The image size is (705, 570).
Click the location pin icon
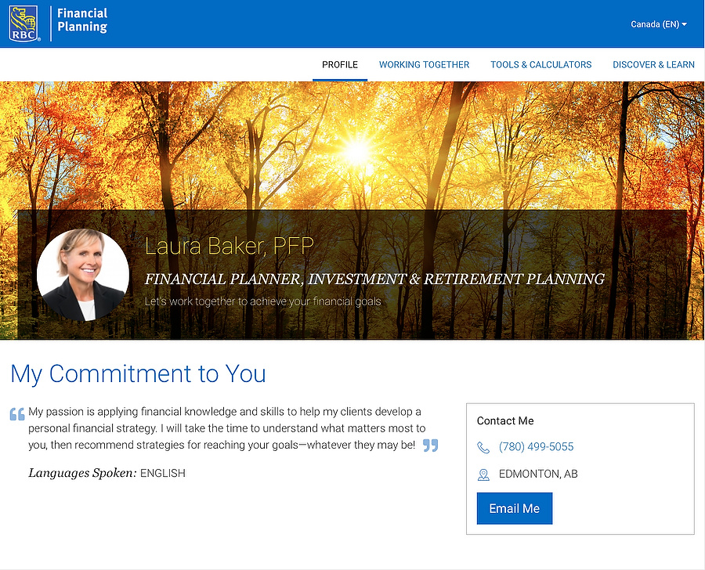pyautogui.click(x=483, y=474)
